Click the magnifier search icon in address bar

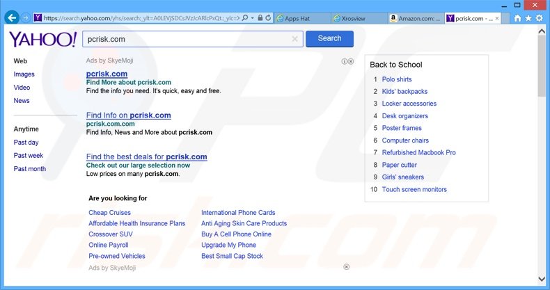pyautogui.click(x=245, y=17)
